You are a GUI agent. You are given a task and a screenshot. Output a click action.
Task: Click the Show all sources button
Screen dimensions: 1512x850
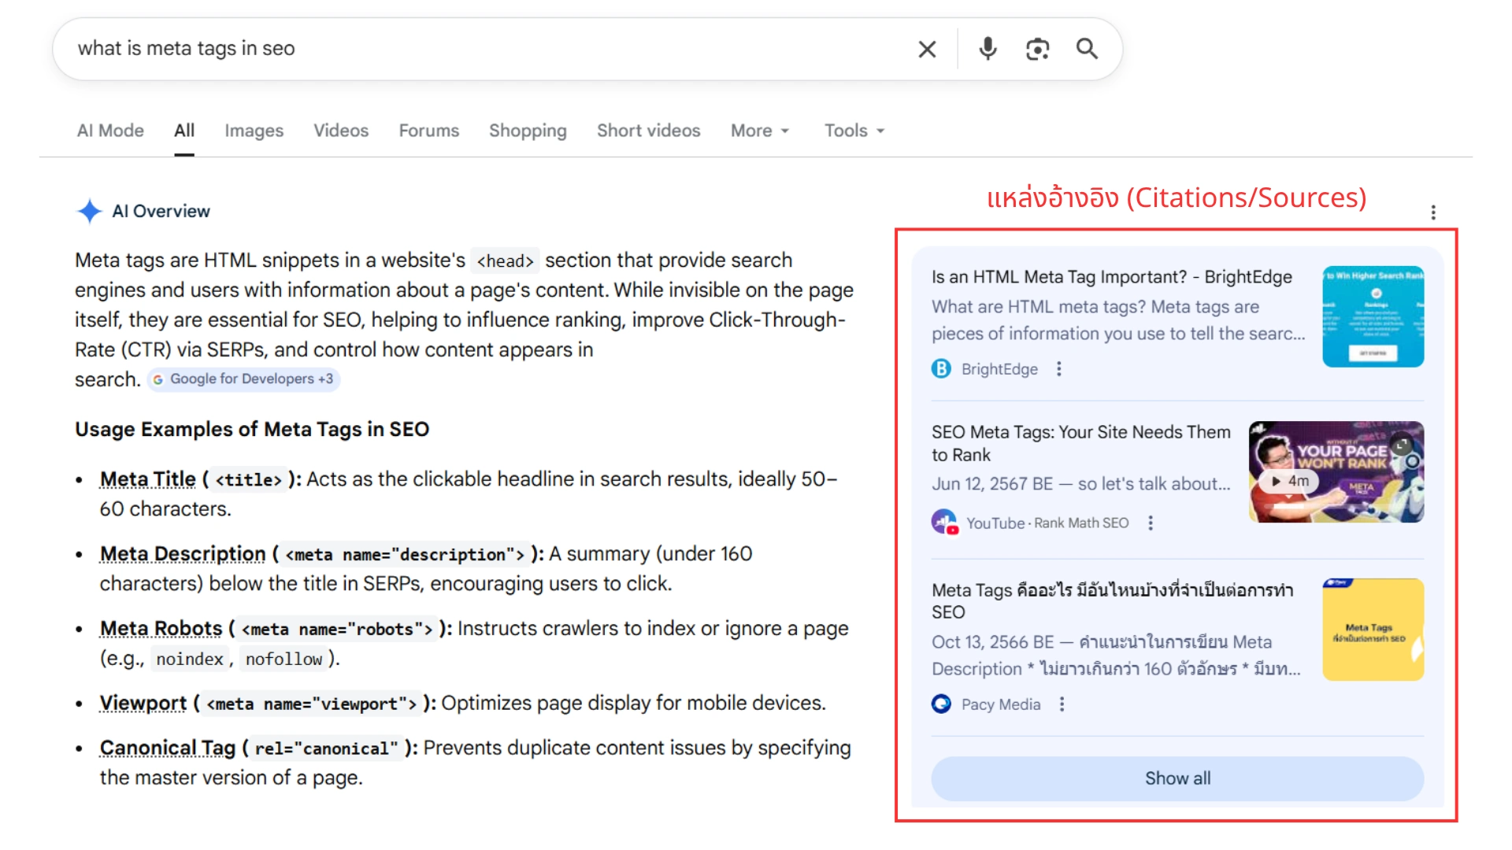1177,778
